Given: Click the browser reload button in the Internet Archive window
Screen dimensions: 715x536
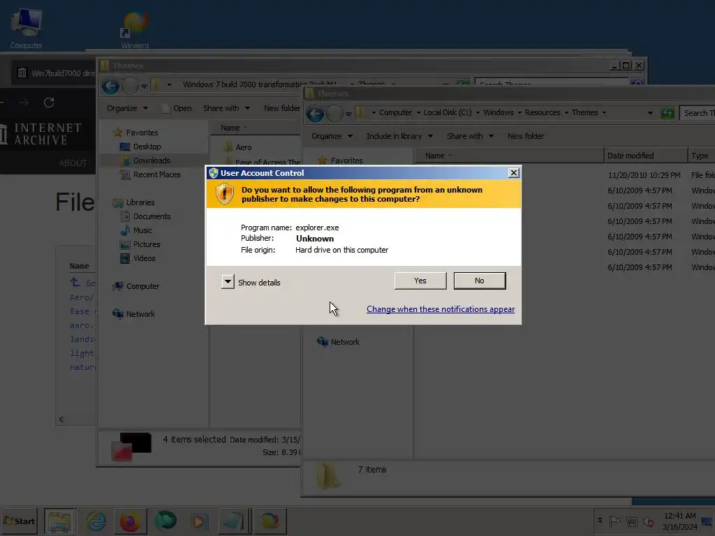Looking at the screenshot, I should tap(49, 103).
